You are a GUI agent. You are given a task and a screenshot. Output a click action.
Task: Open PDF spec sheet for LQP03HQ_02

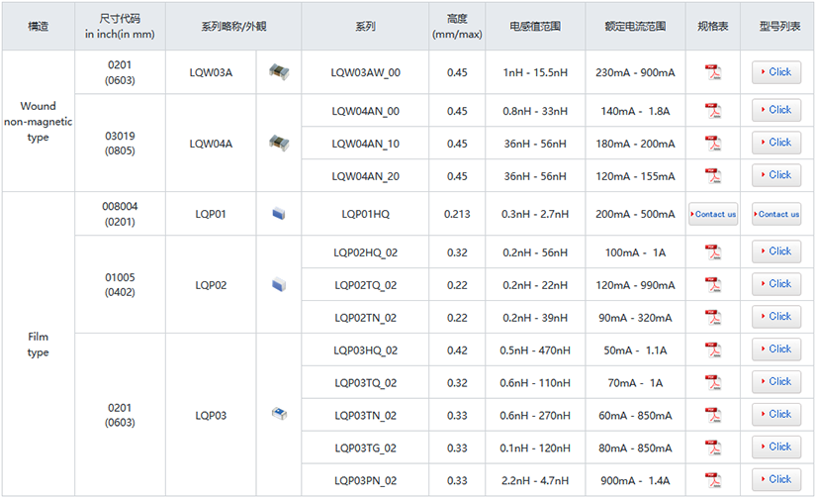712,350
